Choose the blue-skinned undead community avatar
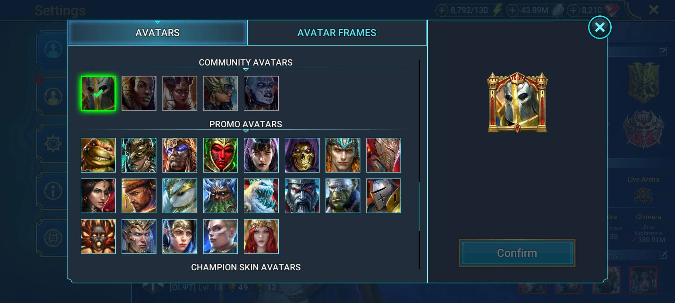 pos(261,93)
